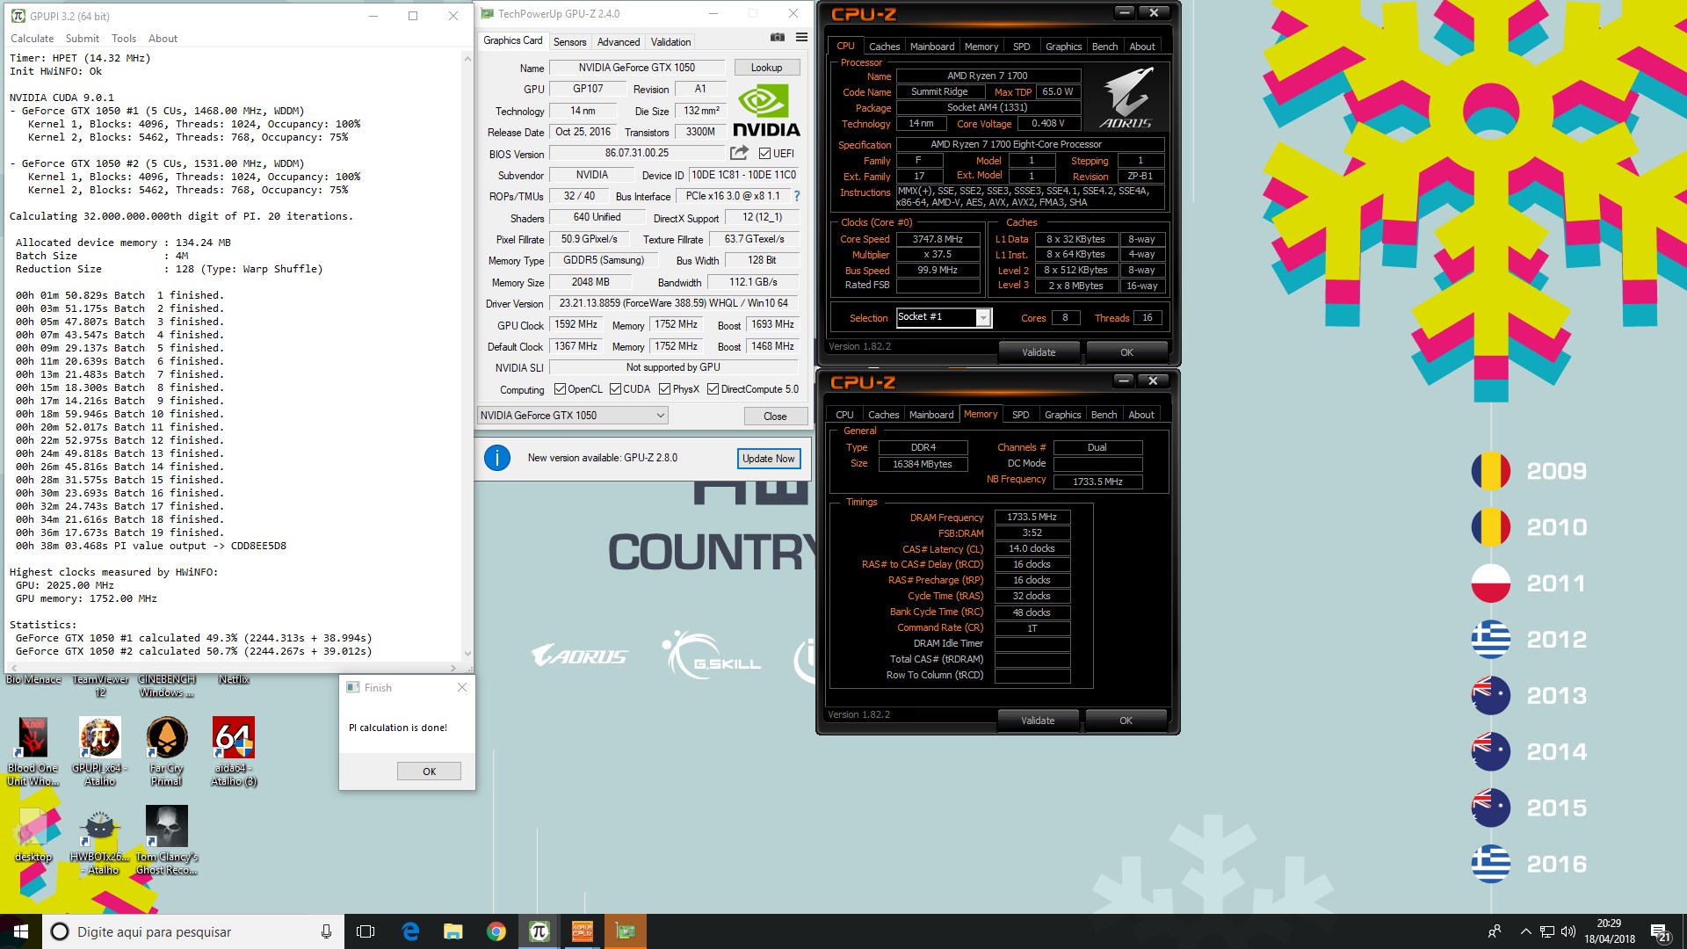Toggle the OpenCL checkbox

[560, 389]
